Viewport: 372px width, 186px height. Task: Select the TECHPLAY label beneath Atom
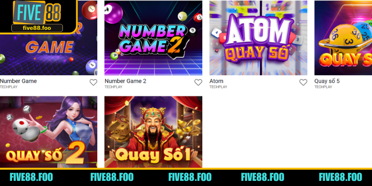(218, 87)
